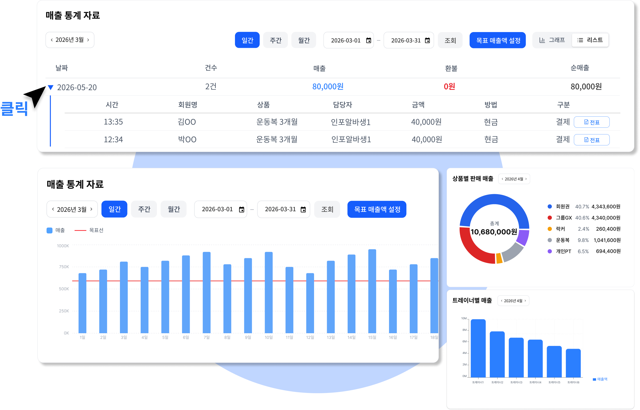Select 월간 in top list panel
This screenshot has width=640, height=410.
[303, 40]
